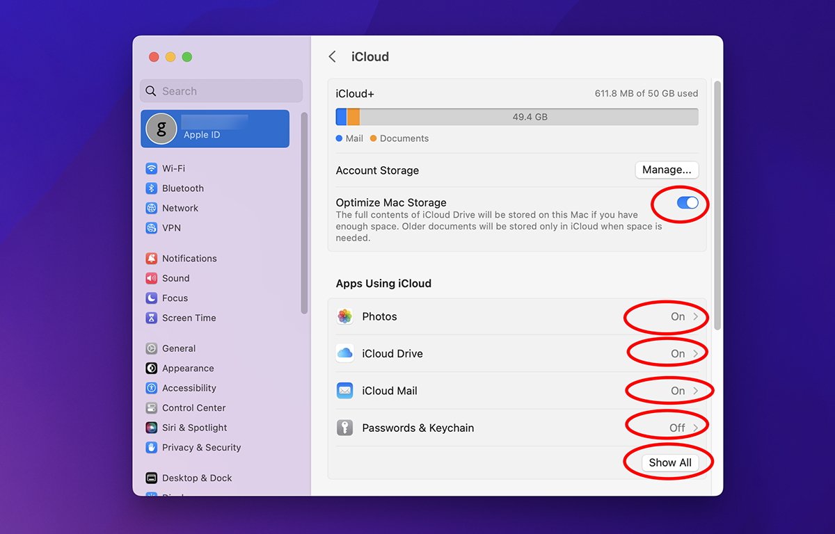Expand iCloud Drive On chevron
The width and height of the screenshot is (835, 534).
click(x=695, y=354)
